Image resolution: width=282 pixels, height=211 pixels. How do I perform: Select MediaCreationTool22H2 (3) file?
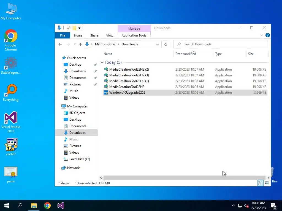(x=185, y=75)
